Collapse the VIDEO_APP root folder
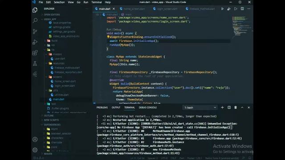285x160 pixels. coord(50,19)
